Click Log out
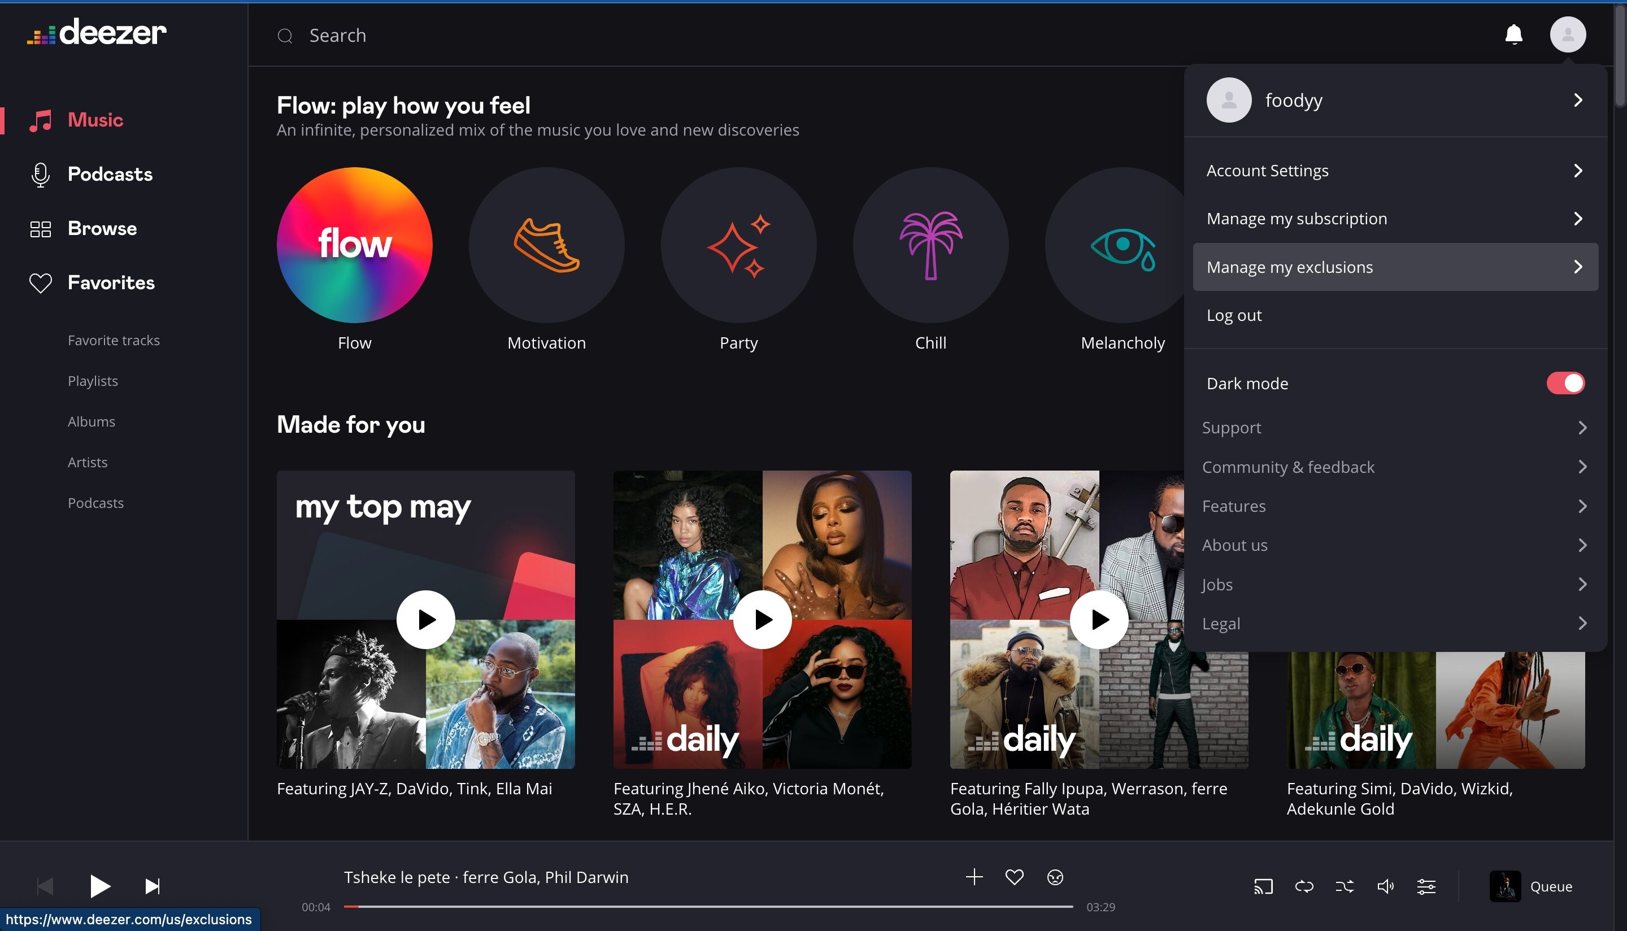Image resolution: width=1627 pixels, height=931 pixels. tap(1234, 315)
